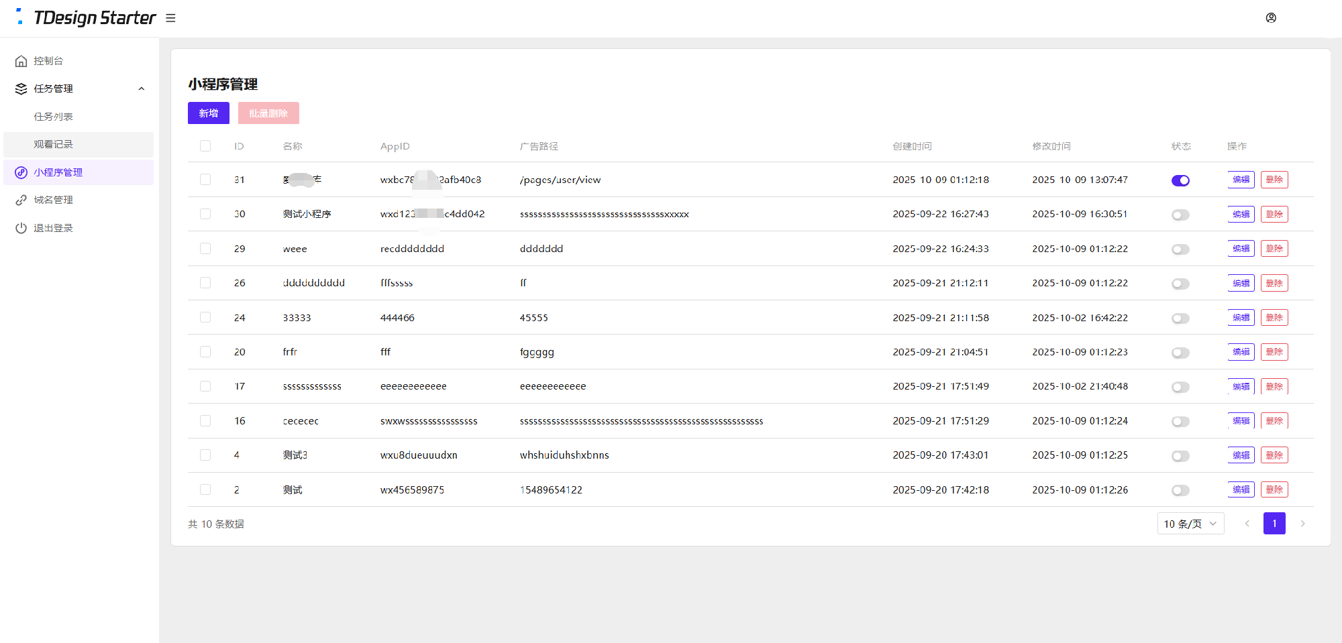Click the link icon for 域名管理
Viewport: 1342px width, 643px height.
coord(21,200)
